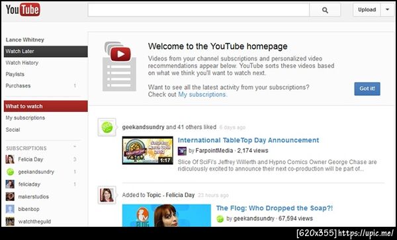Click geekandsundry icon under The Flog title
The image size is (397, 240).
coord(220,219)
